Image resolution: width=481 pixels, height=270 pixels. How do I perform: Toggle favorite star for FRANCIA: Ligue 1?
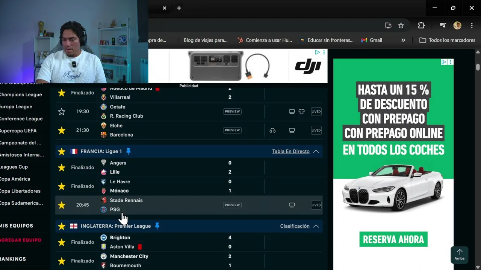click(x=62, y=151)
